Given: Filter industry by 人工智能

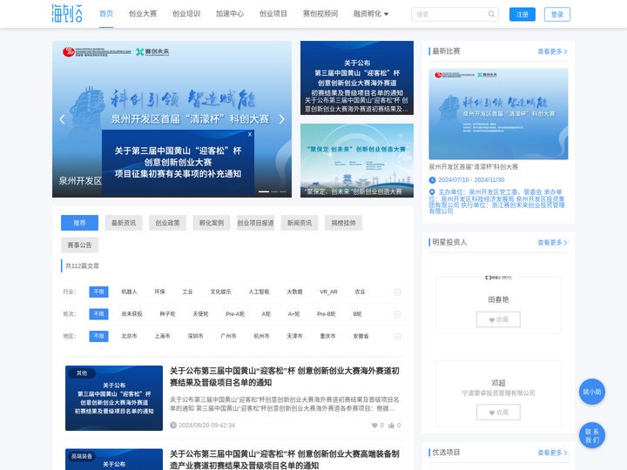Looking at the screenshot, I should 260,292.
